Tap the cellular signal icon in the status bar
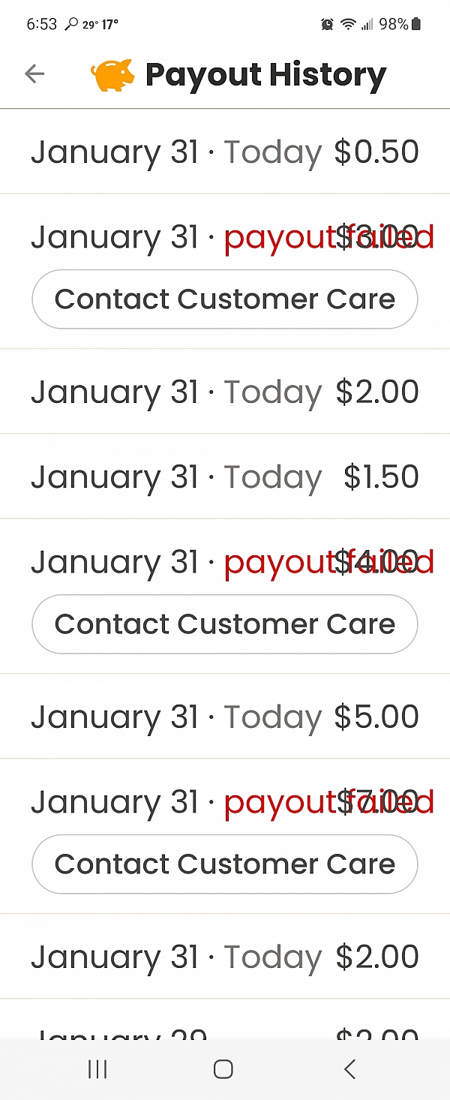The image size is (450, 1100). click(367, 25)
